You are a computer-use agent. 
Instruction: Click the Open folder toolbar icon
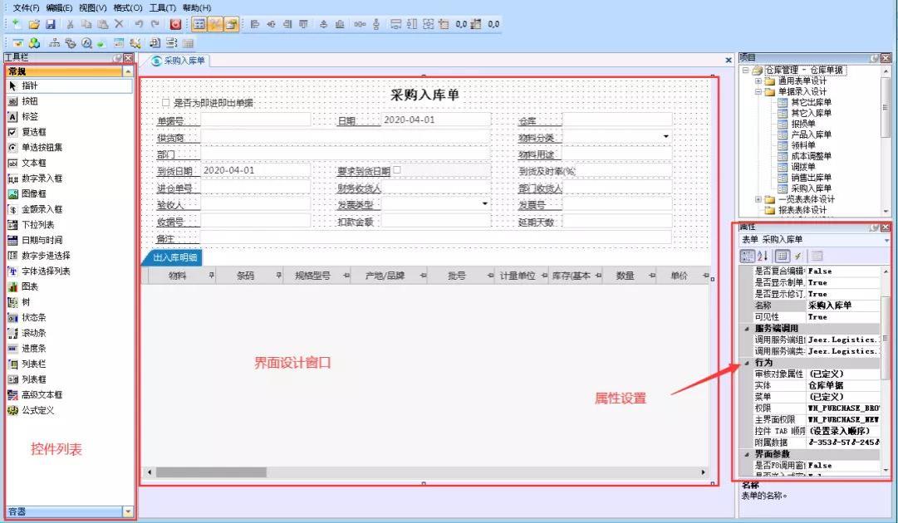[x=34, y=24]
